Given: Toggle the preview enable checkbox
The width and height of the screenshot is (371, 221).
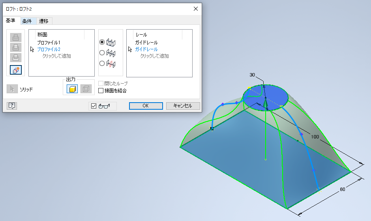Looking at the screenshot, I should [x=94, y=106].
